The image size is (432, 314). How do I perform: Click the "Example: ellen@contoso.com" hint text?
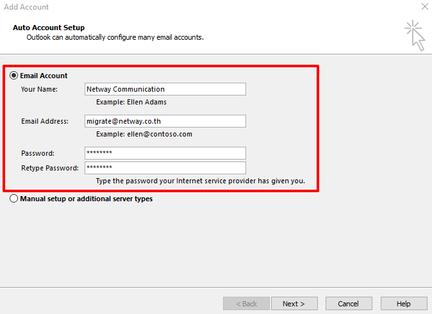coord(144,134)
